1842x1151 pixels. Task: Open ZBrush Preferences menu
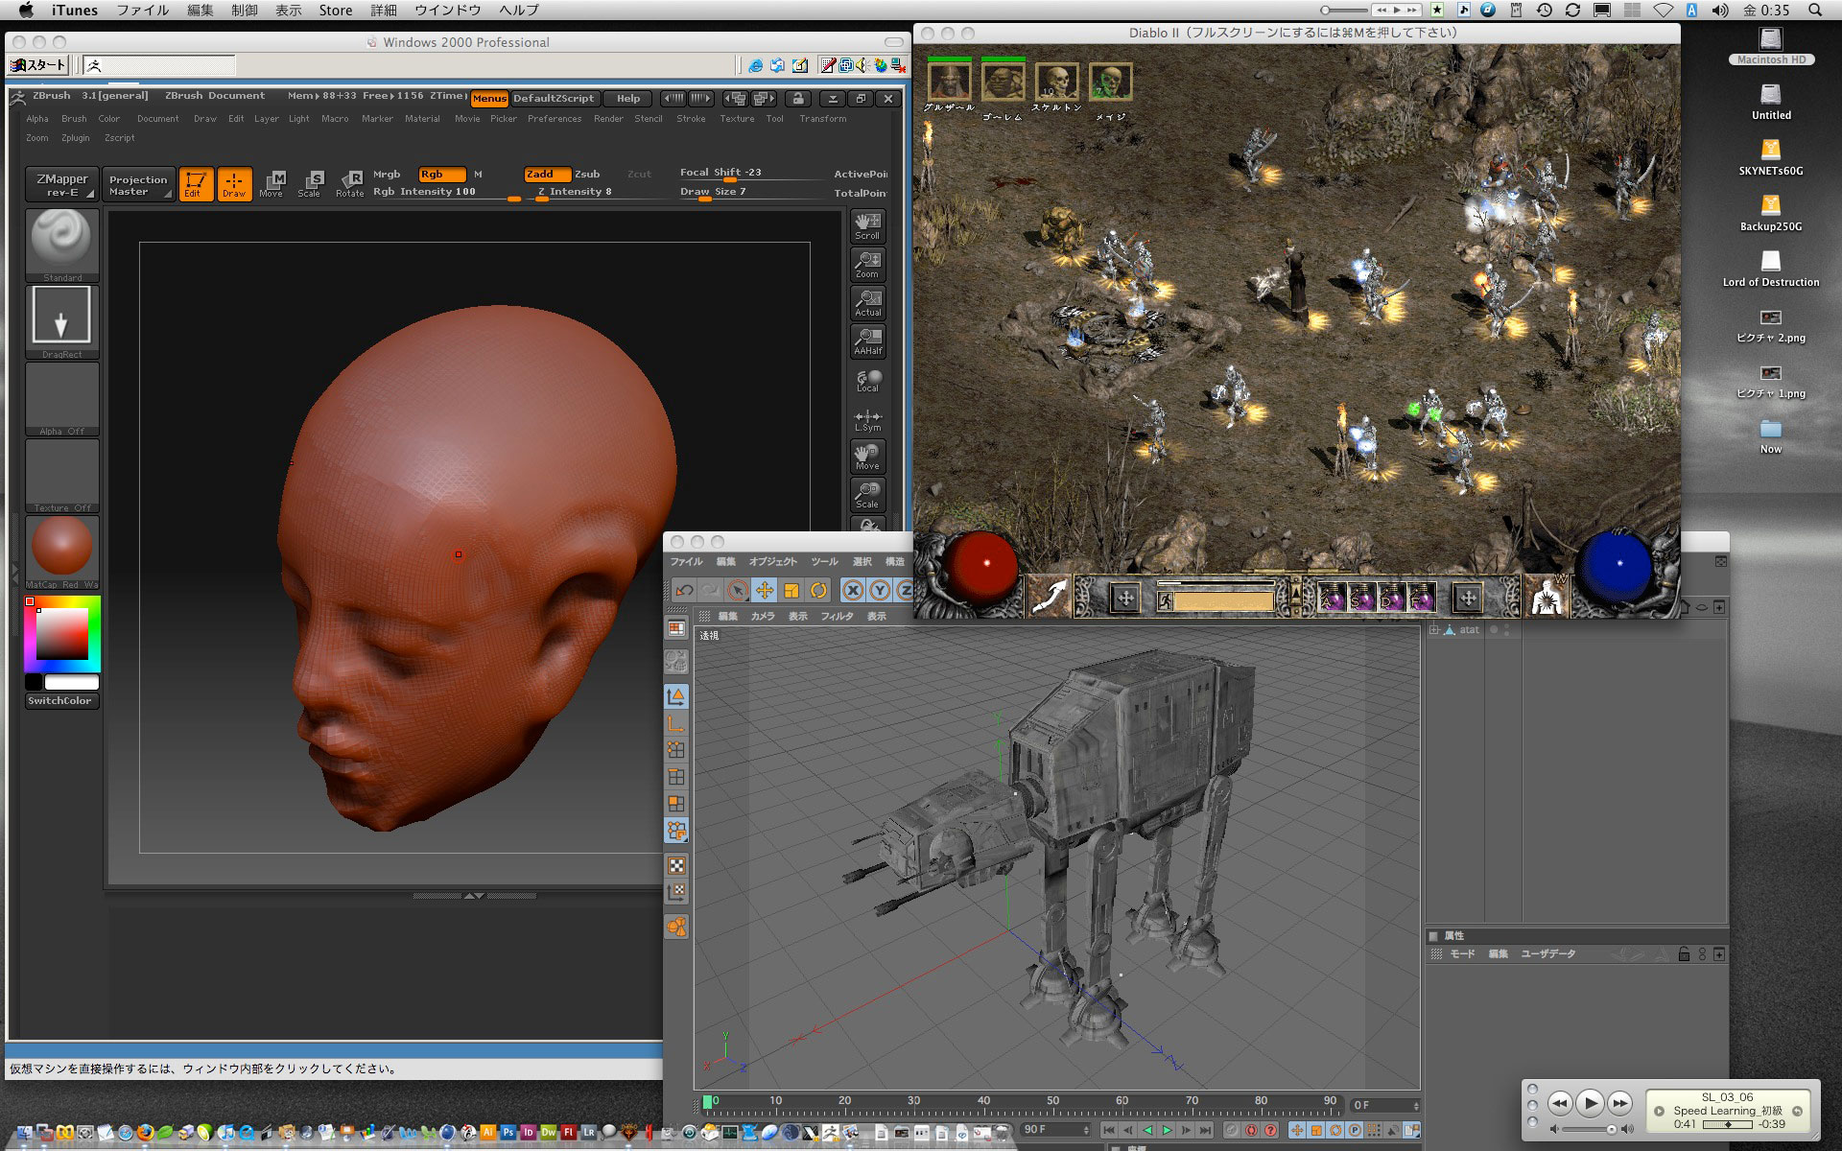pos(554,119)
